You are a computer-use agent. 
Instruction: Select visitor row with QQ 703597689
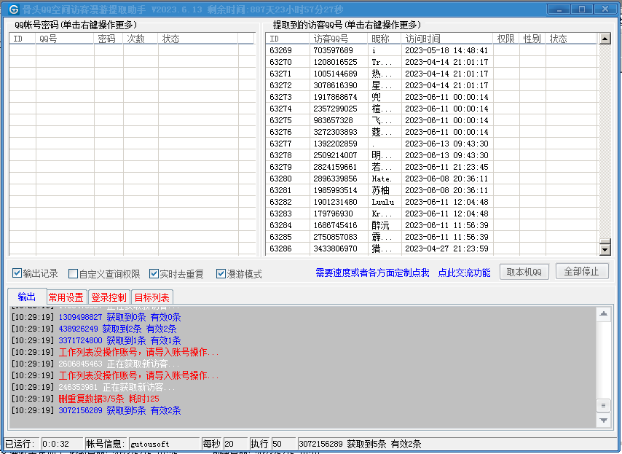coord(333,50)
